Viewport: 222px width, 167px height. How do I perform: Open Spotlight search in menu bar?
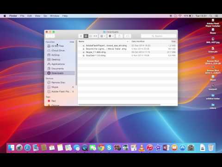(x=210, y=16)
